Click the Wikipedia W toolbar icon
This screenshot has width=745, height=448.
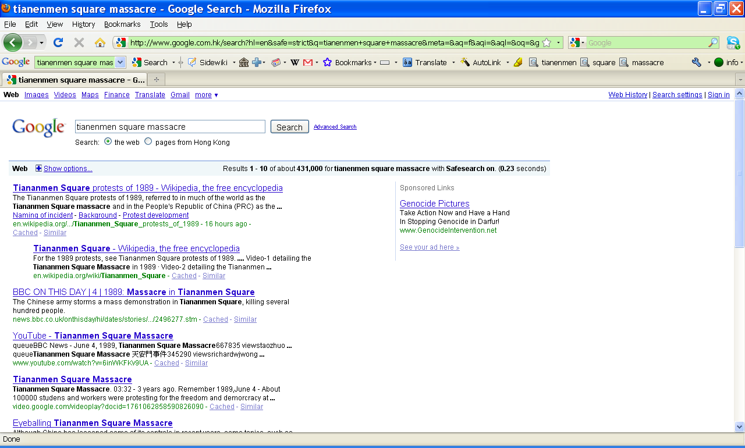295,62
